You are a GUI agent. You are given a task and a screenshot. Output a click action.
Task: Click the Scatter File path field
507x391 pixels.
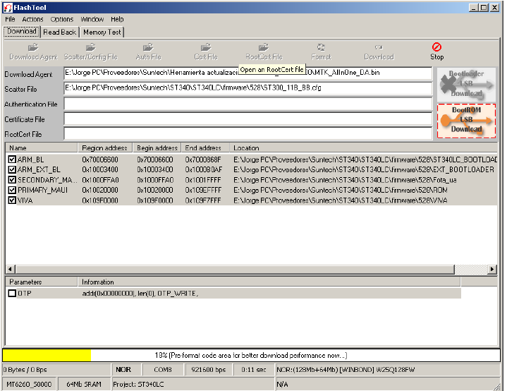pos(248,88)
